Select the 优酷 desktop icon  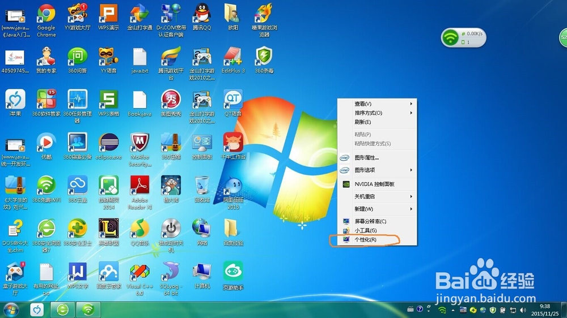coord(46,146)
